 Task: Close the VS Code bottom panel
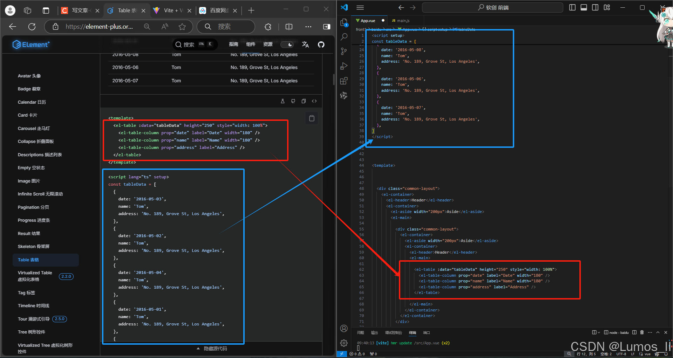tap(666, 332)
